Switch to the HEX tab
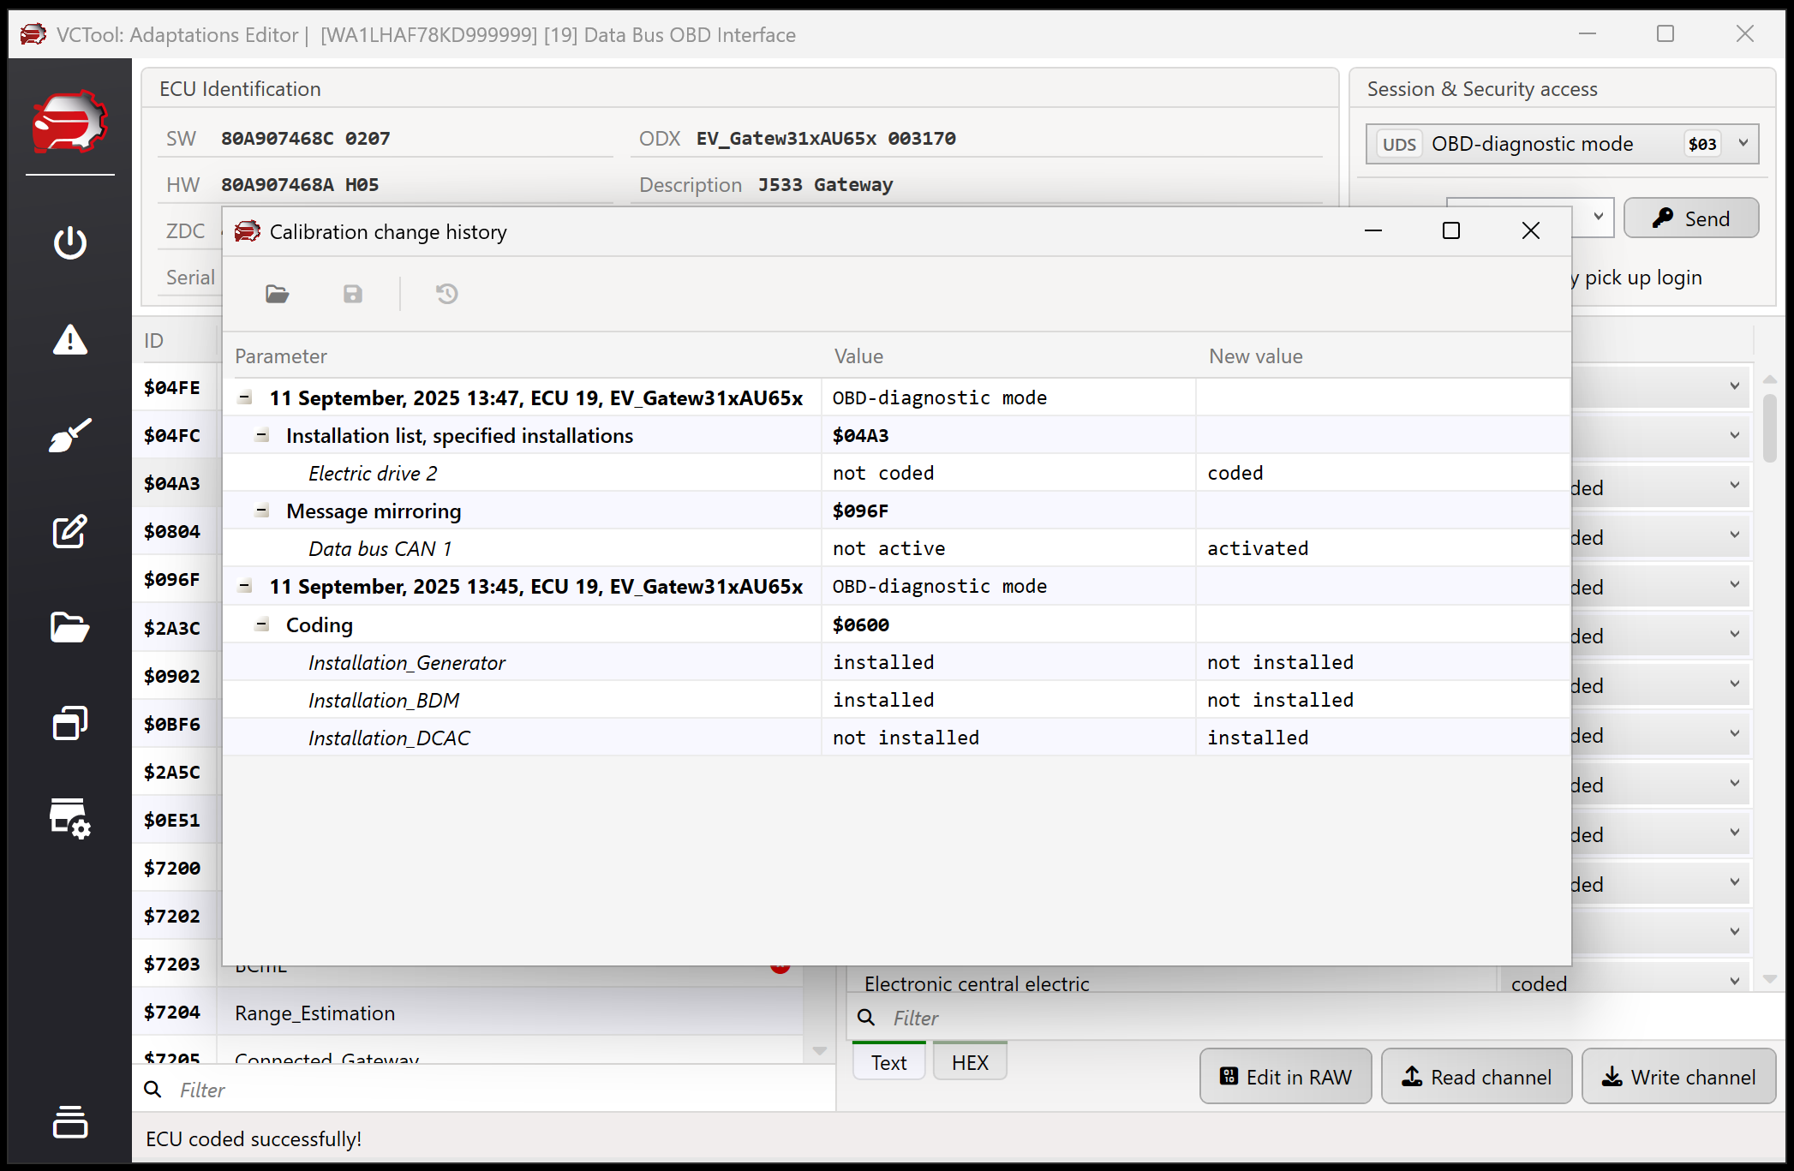 pyautogui.click(x=969, y=1062)
